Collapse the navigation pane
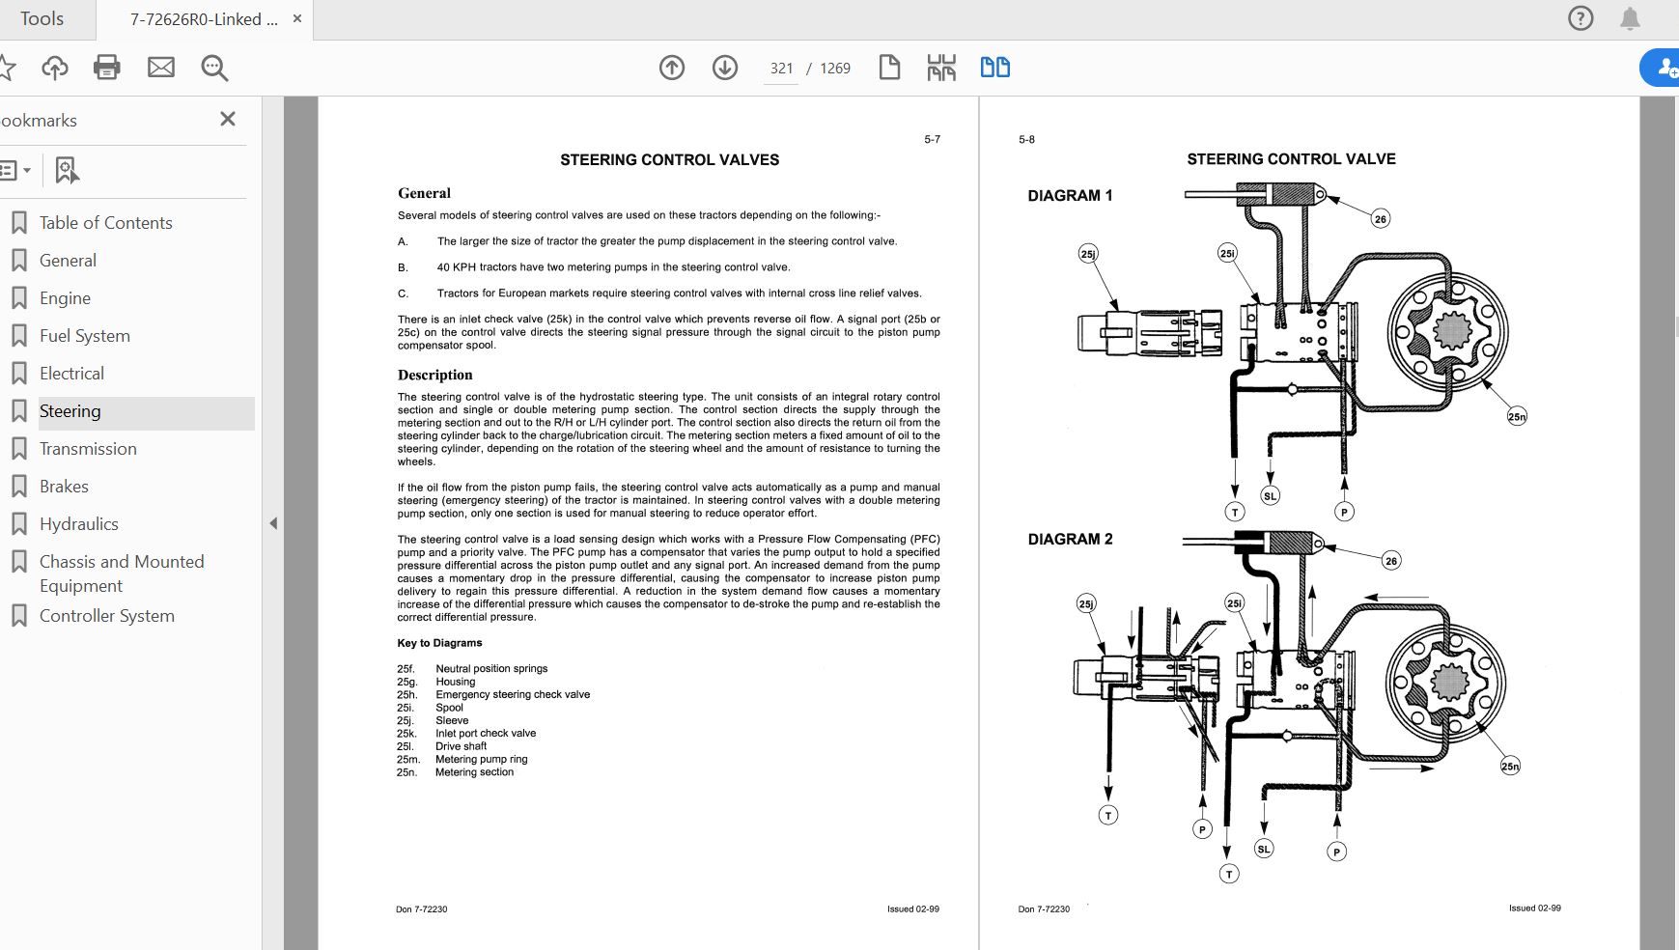Viewport: 1679px width, 950px height. 274,523
